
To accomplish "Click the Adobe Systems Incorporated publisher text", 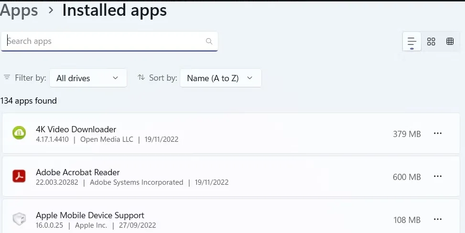I will [136, 182].
